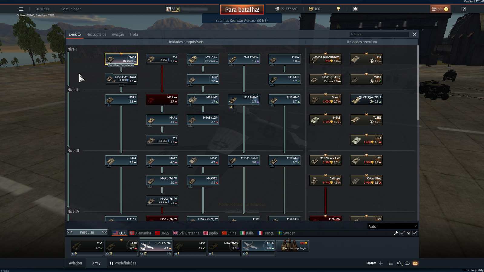Toggle the auto-repair wrench checkbox
The image size is (484, 272).
pyautogui.click(x=402, y=233)
